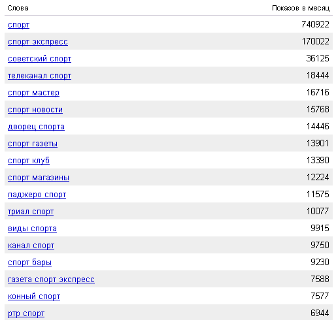Select the value 170022
This screenshot has height=320, width=336.
316,41
